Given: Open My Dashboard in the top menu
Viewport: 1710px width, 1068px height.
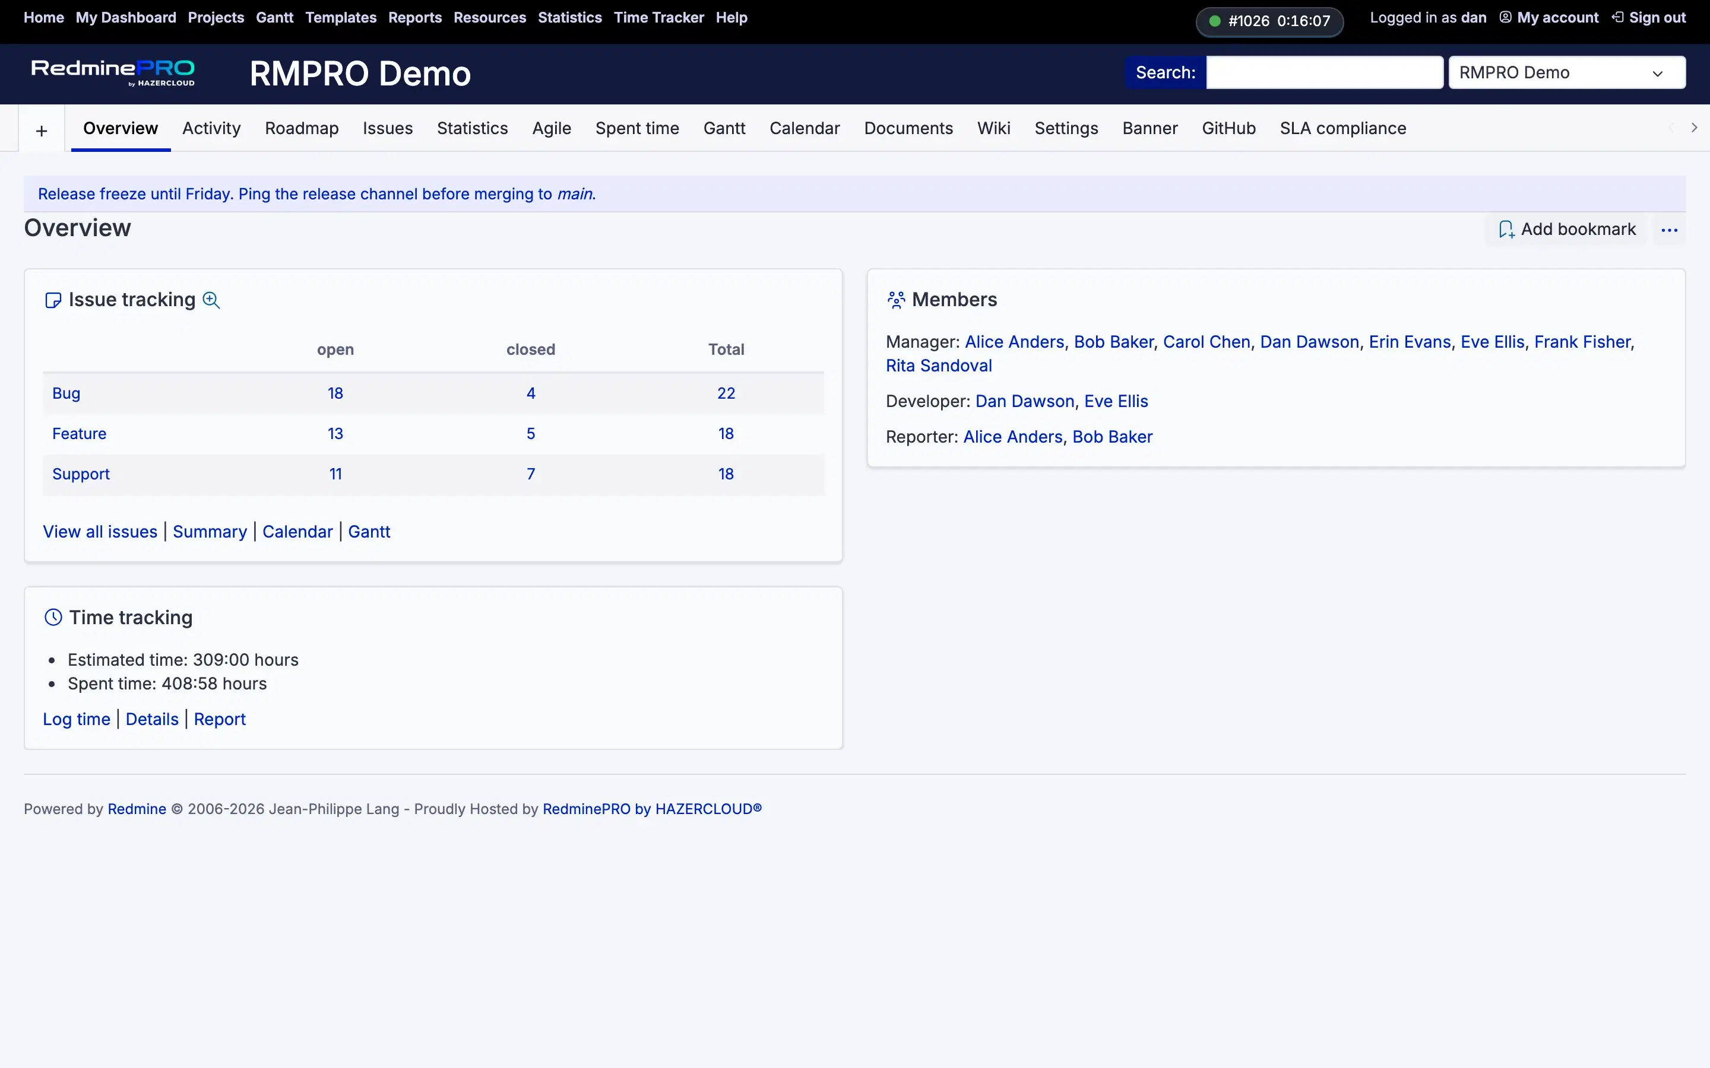Looking at the screenshot, I should tap(126, 18).
